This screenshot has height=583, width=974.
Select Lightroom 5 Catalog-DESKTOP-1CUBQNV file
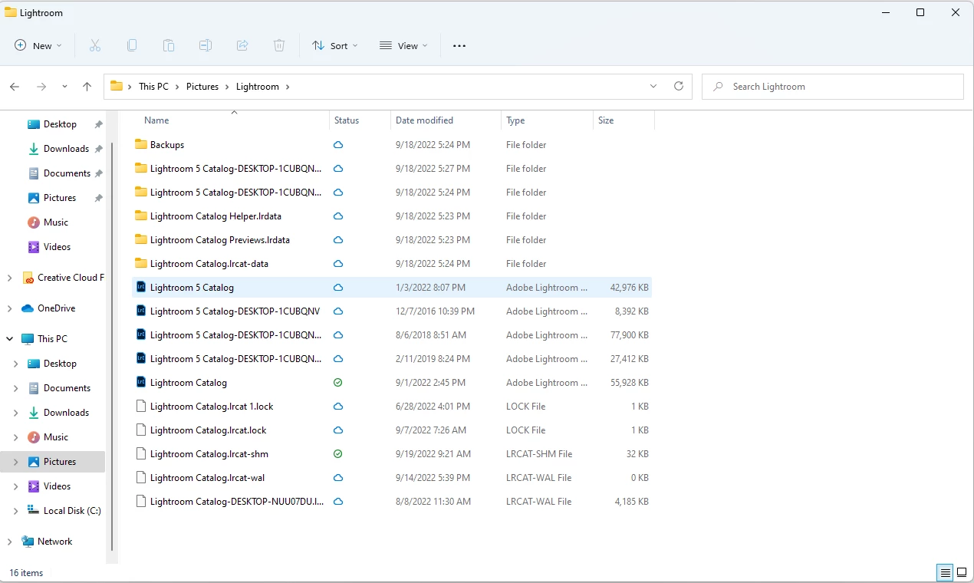coord(392,311)
